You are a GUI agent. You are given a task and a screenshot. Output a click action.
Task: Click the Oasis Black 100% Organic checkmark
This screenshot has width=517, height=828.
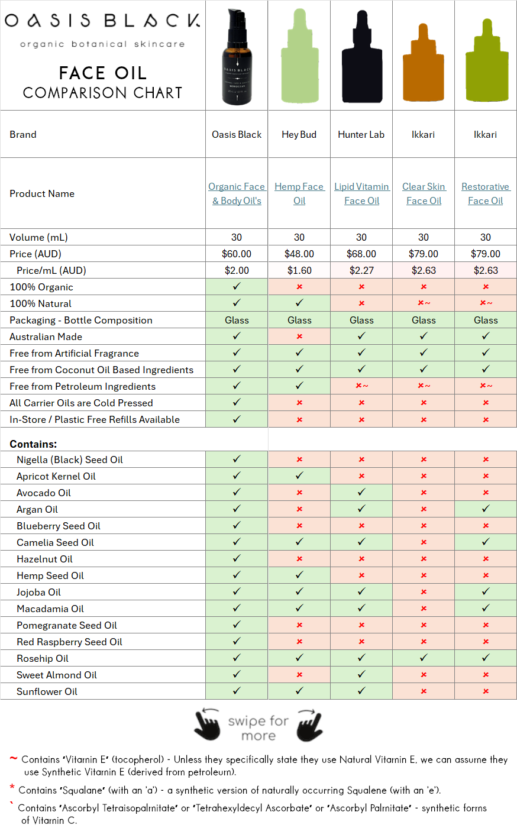click(x=237, y=287)
